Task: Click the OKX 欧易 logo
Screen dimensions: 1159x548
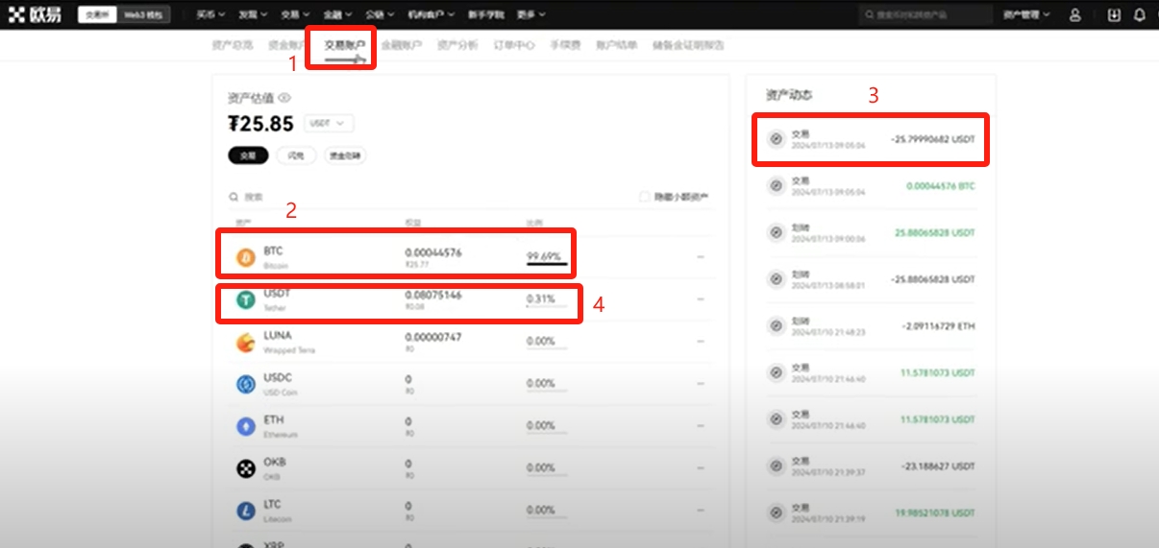Action: click(36, 14)
